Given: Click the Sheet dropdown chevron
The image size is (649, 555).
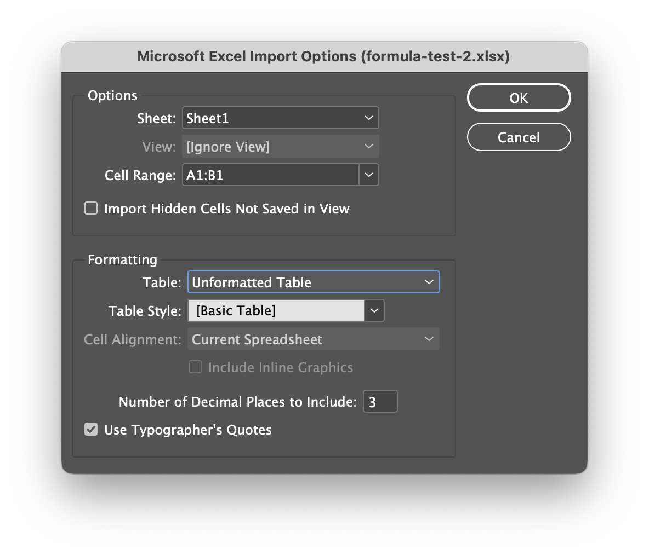Looking at the screenshot, I should [368, 117].
